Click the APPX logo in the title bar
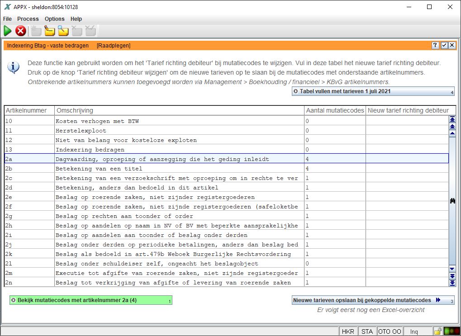Screen dimensions: 461x336 pos(7,7)
